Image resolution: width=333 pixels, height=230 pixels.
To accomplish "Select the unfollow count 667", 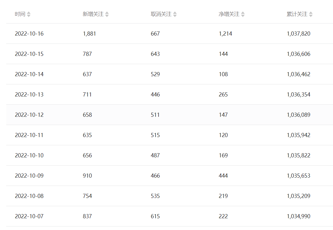I will (x=155, y=34).
